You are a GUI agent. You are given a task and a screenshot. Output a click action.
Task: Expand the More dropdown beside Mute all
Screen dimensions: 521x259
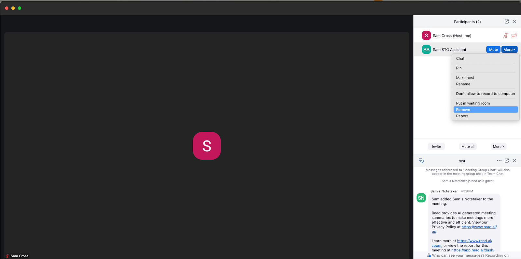click(x=499, y=147)
